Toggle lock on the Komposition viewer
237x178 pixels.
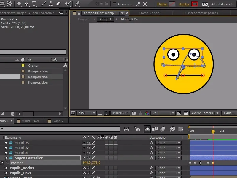pos(79,13)
